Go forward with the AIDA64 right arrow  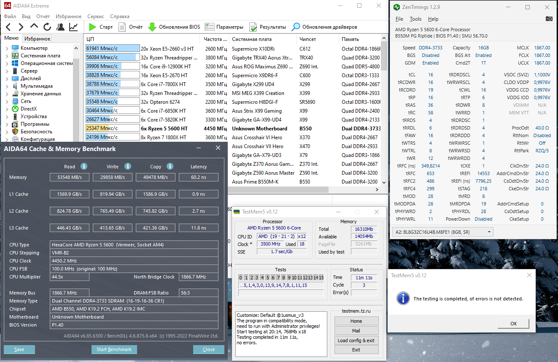[21, 27]
